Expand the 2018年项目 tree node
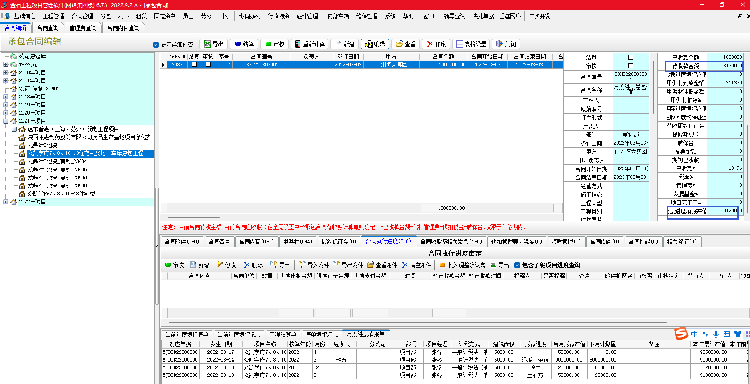 coord(5,97)
